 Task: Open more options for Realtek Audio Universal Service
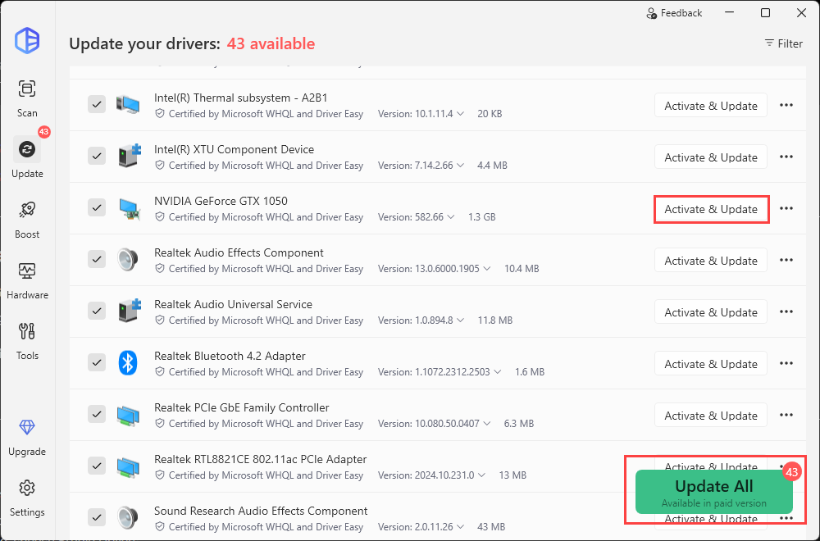(x=786, y=311)
